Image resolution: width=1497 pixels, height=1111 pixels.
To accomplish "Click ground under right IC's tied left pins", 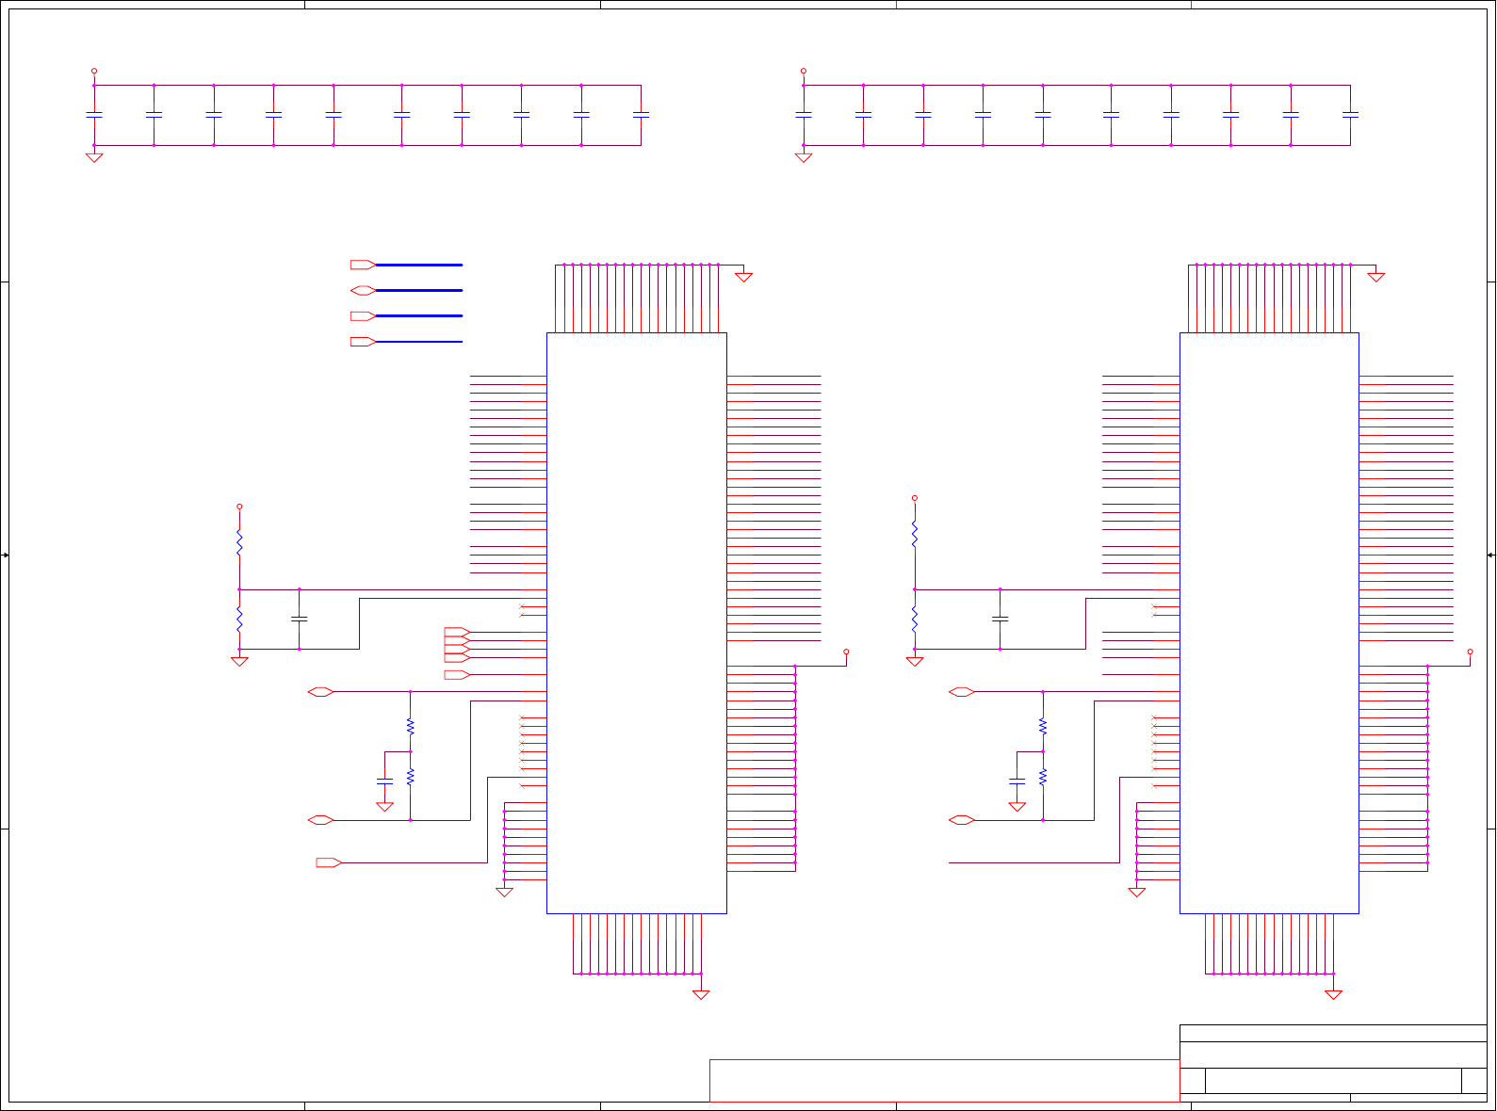I will (x=1137, y=892).
